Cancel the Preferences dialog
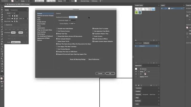The height and width of the screenshot is (107, 191). pyautogui.click(x=100, y=73)
